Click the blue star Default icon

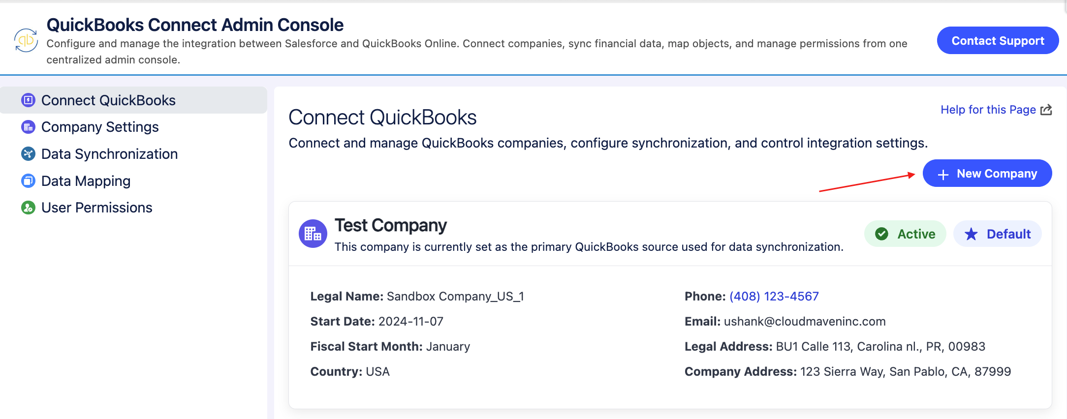point(971,234)
